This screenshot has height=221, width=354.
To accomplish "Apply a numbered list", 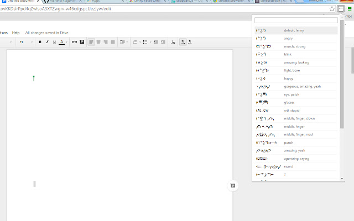I will click(x=135, y=42).
